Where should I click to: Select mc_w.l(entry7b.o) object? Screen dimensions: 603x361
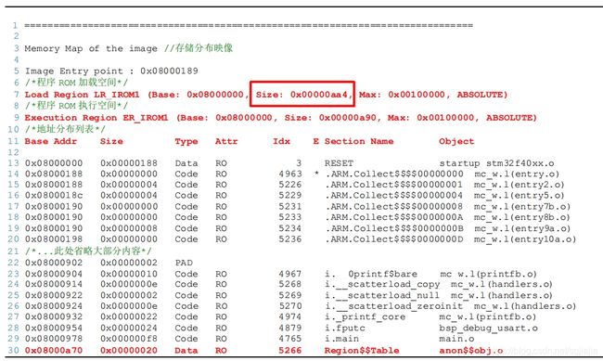tap(522, 207)
